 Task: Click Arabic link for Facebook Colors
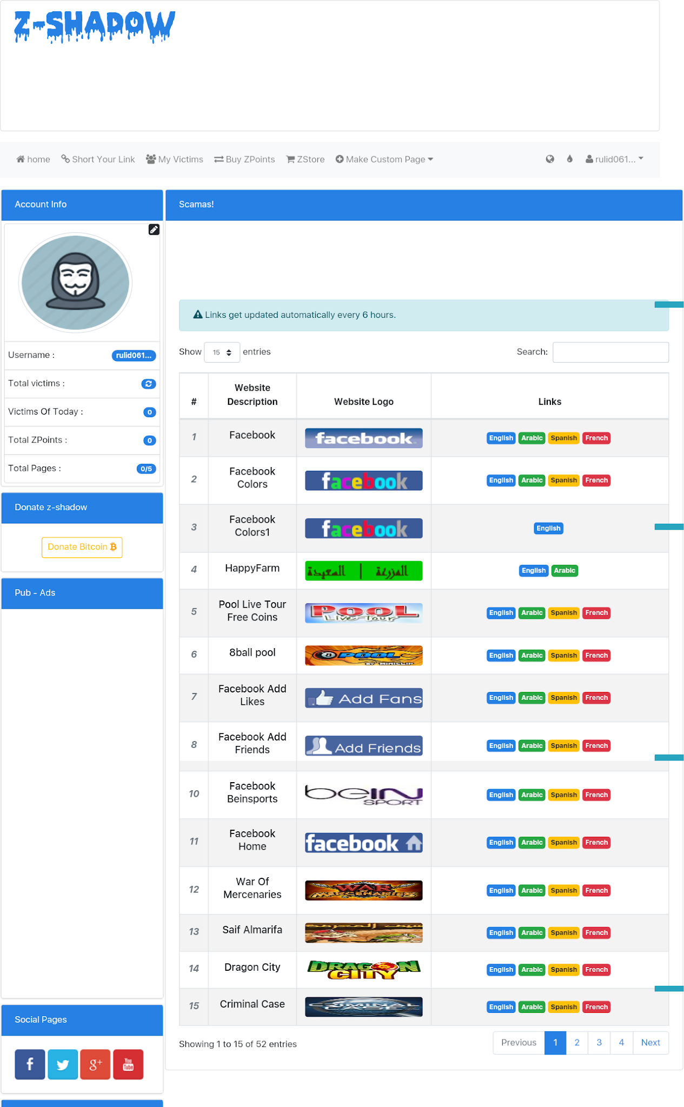tap(532, 481)
